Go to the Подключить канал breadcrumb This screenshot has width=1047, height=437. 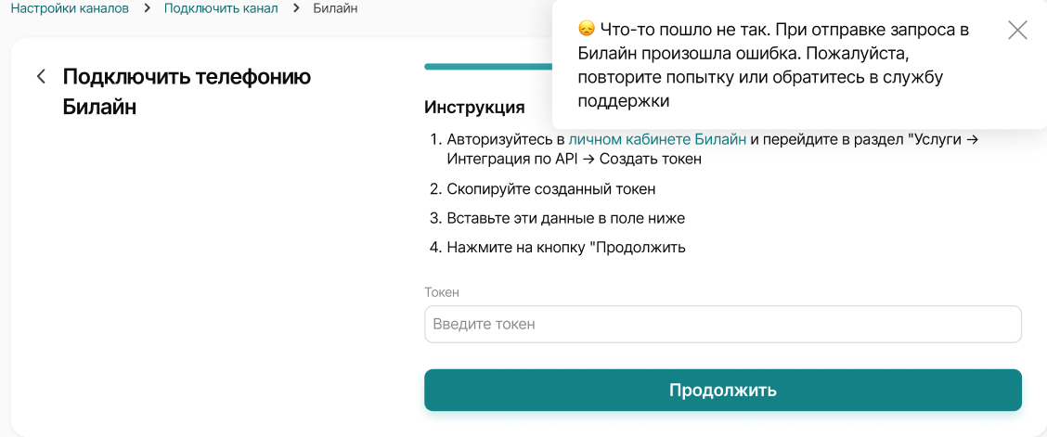[221, 8]
